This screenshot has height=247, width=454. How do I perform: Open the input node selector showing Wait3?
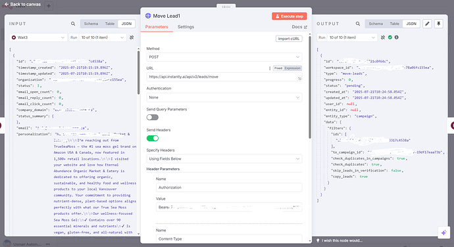(38, 37)
